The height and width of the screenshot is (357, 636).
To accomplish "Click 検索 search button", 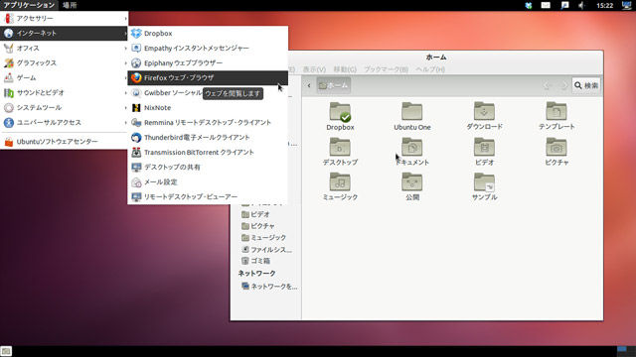I will (586, 85).
